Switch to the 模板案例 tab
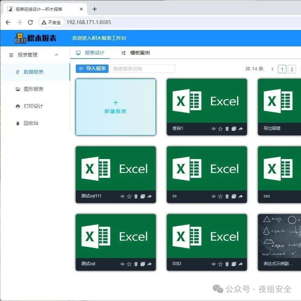 pos(135,53)
